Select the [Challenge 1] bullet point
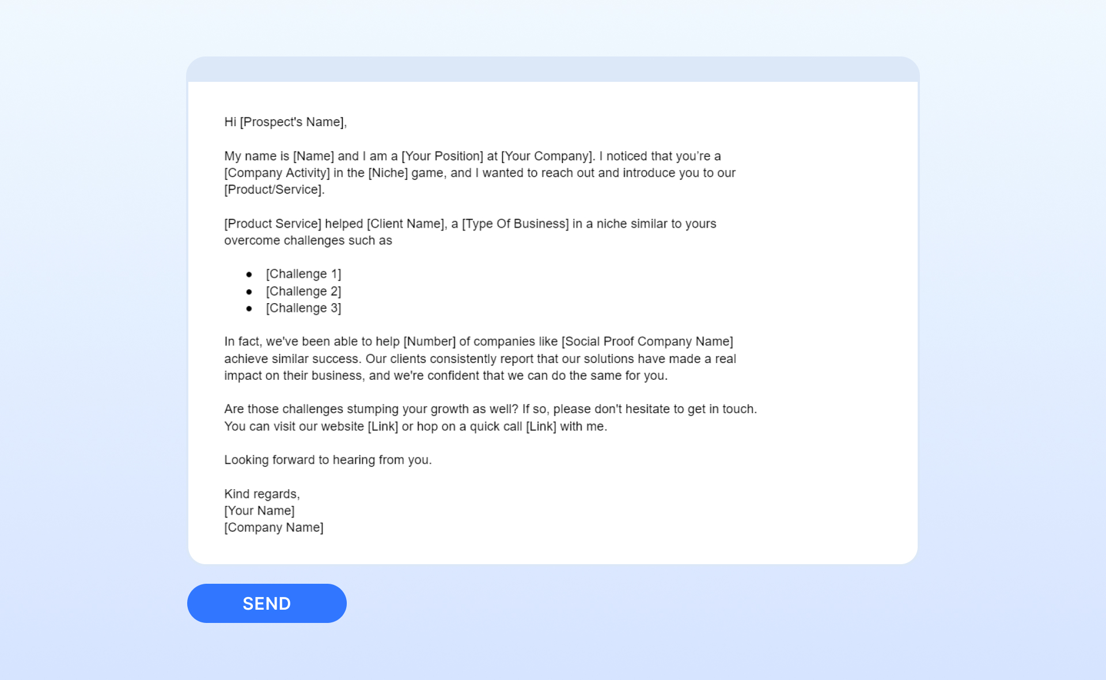The height and width of the screenshot is (680, 1106). pos(304,274)
